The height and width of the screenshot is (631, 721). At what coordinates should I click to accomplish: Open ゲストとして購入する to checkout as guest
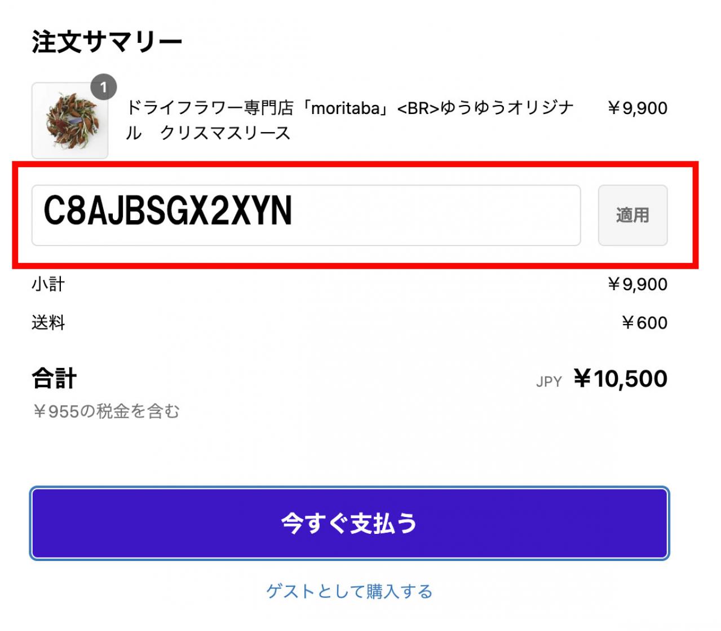[x=350, y=592]
